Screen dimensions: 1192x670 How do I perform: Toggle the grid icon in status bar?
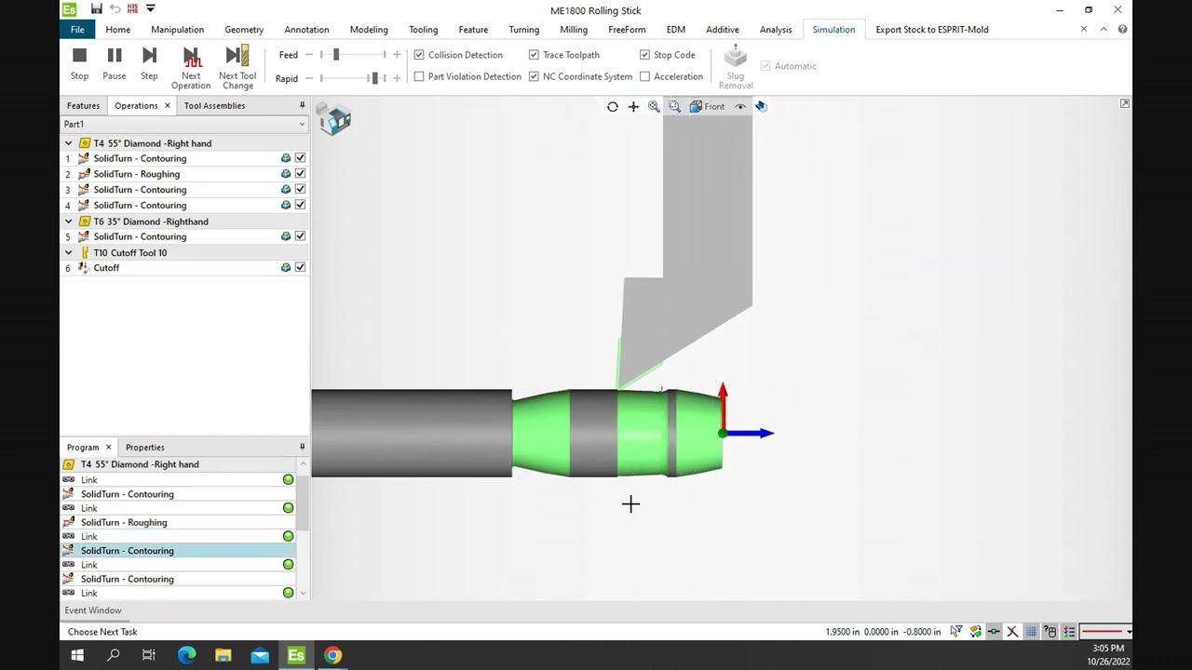point(1032,632)
